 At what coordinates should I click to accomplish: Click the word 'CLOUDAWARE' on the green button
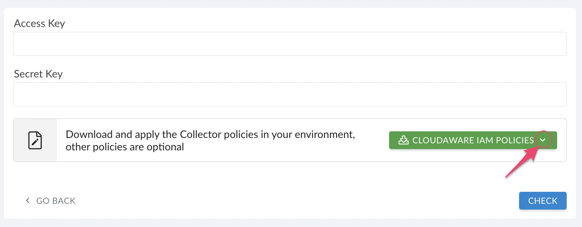point(440,140)
